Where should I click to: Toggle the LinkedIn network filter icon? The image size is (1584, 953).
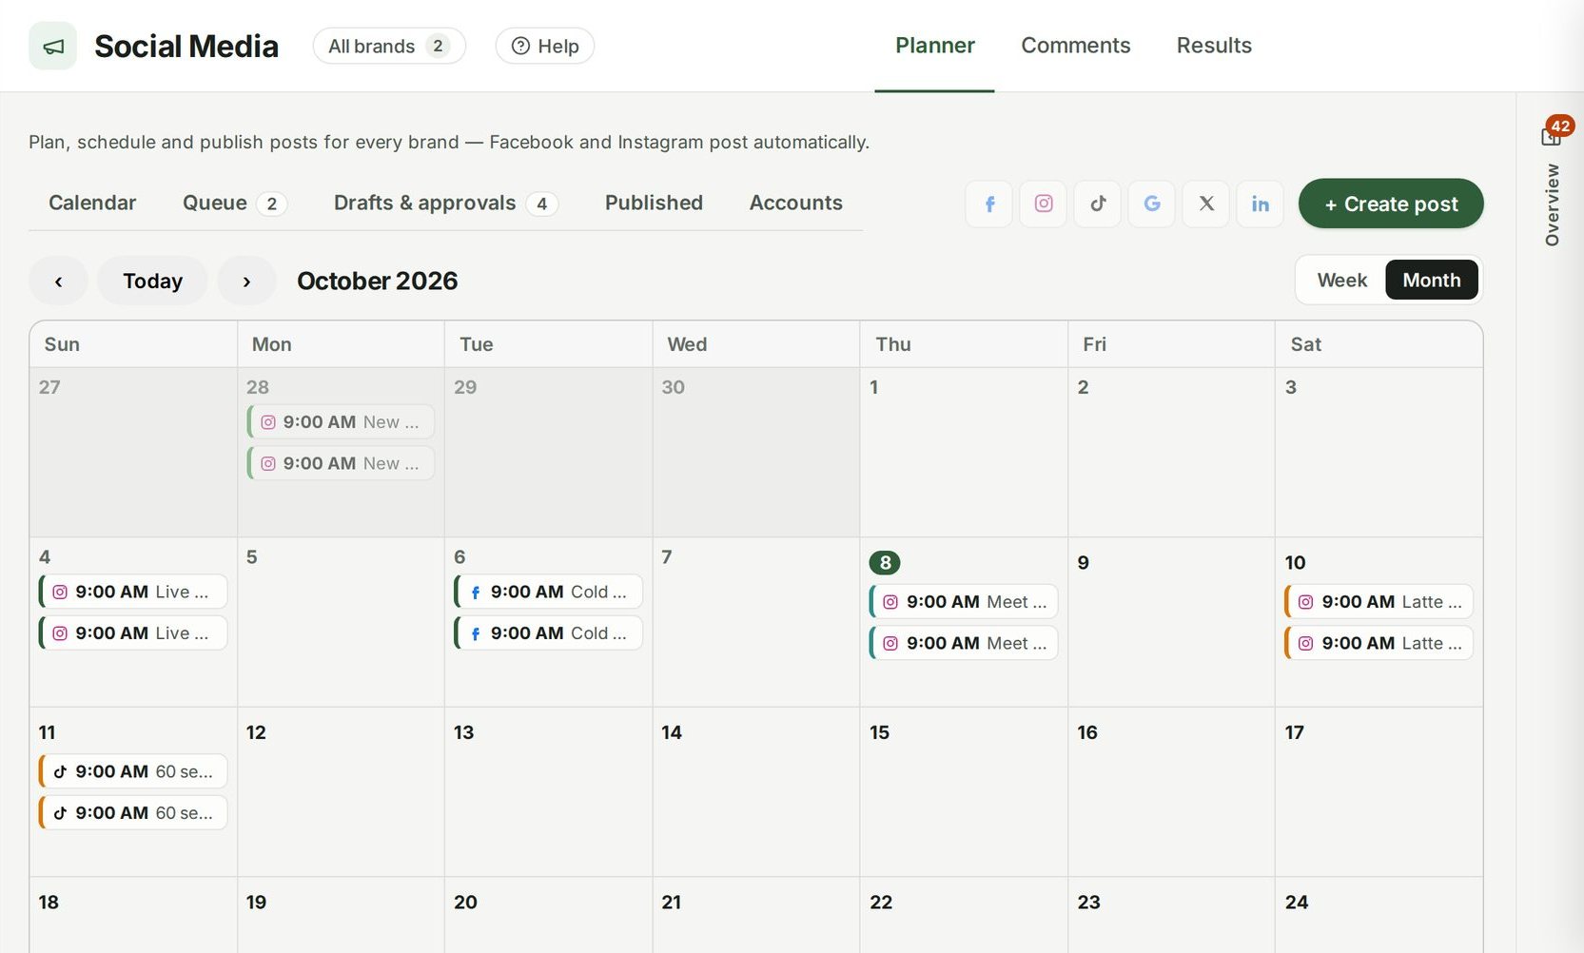[x=1261, y=204]
